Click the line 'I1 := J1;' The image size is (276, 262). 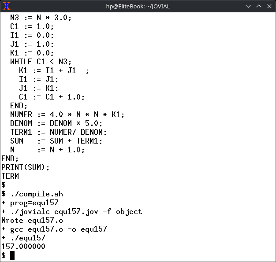38,79
